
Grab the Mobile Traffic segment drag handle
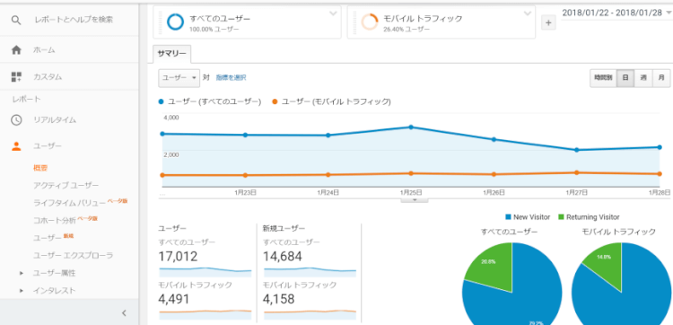point(354,22)
